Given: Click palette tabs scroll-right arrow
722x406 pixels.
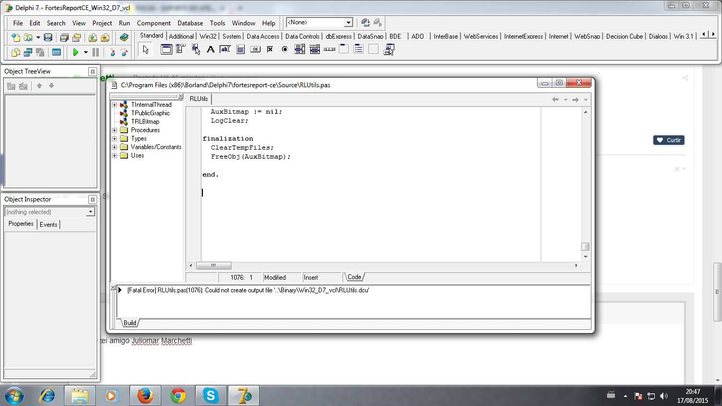Looking at the screenshot, I should point(712,35).
